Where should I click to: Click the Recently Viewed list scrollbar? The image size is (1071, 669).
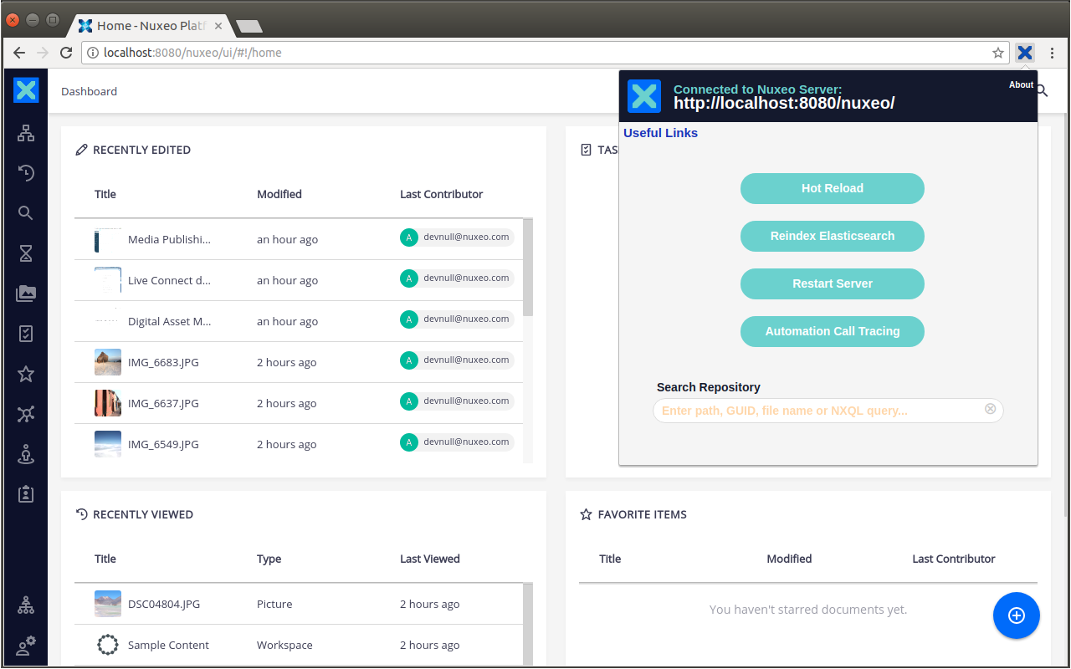click(528, 624)
